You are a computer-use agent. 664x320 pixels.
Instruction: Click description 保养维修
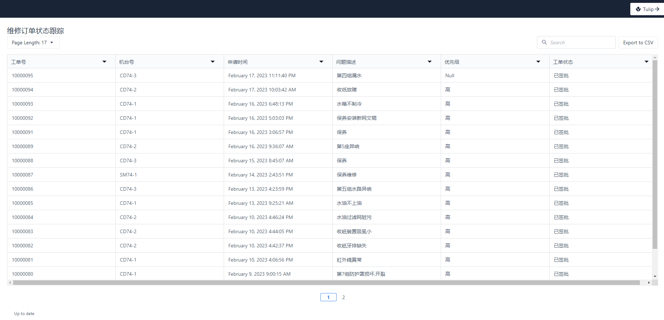pos(347,175)
